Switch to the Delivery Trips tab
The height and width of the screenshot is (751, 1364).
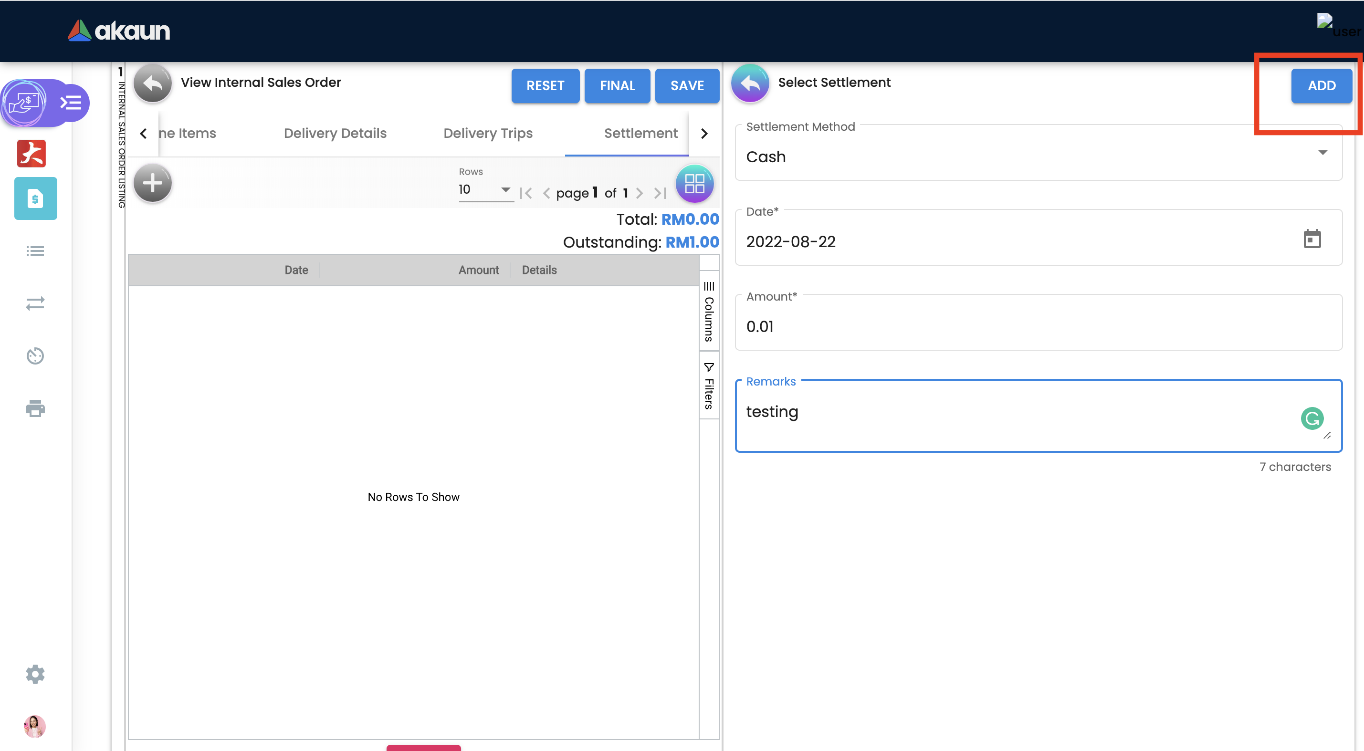[x=488, y=134]
